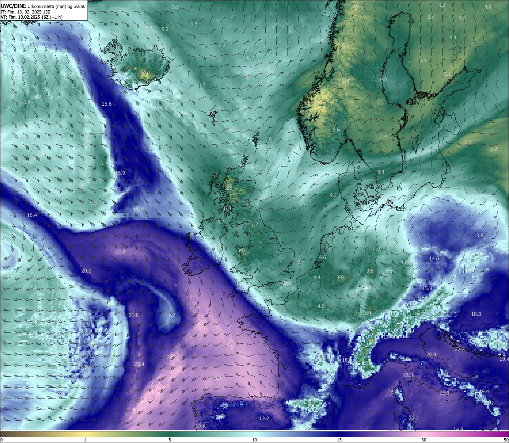This screenshot has height=443, width=509.
Task: Select the 50 label on the colour scale
Action: click(506, 440)
